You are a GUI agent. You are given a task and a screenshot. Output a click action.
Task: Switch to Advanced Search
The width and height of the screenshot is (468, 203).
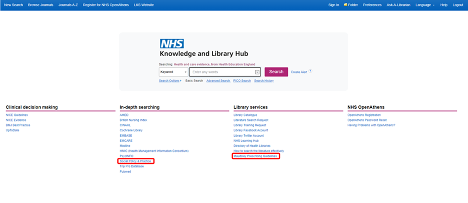click(218, 81)
